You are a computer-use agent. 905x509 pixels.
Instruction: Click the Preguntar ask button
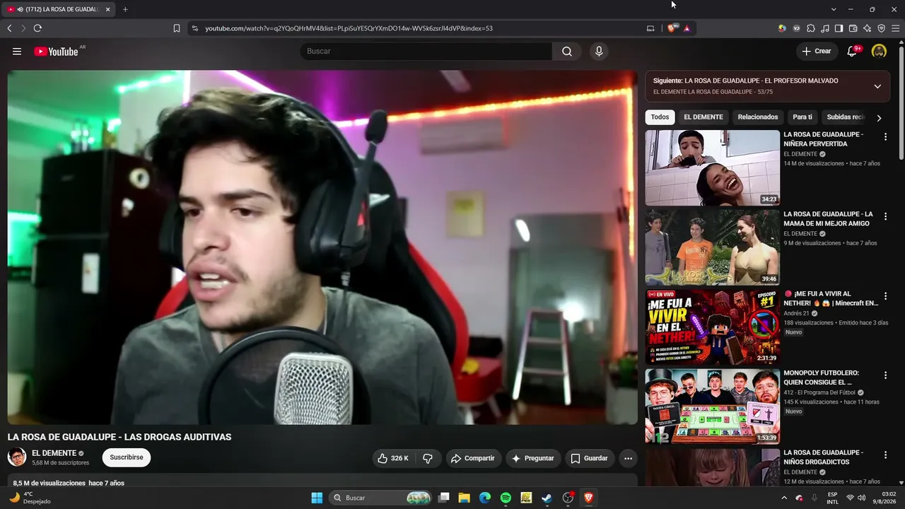pos(533,458)
